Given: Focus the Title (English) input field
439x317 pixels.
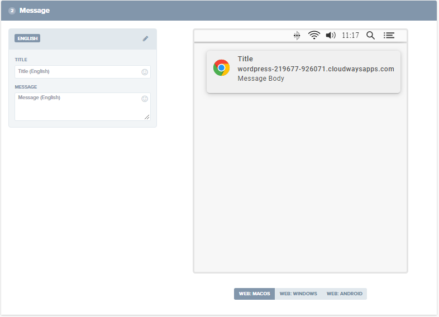Looking at the screenshot, I should (83, 72).
